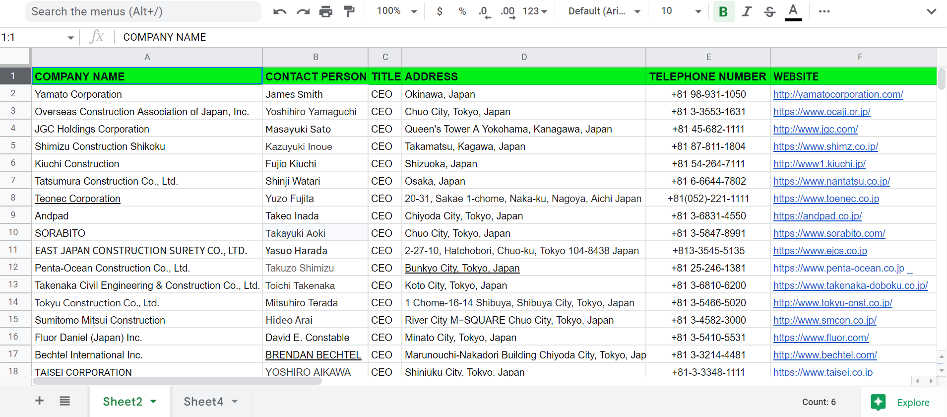Open the more number formats 123 dropdown

[535, 11]
